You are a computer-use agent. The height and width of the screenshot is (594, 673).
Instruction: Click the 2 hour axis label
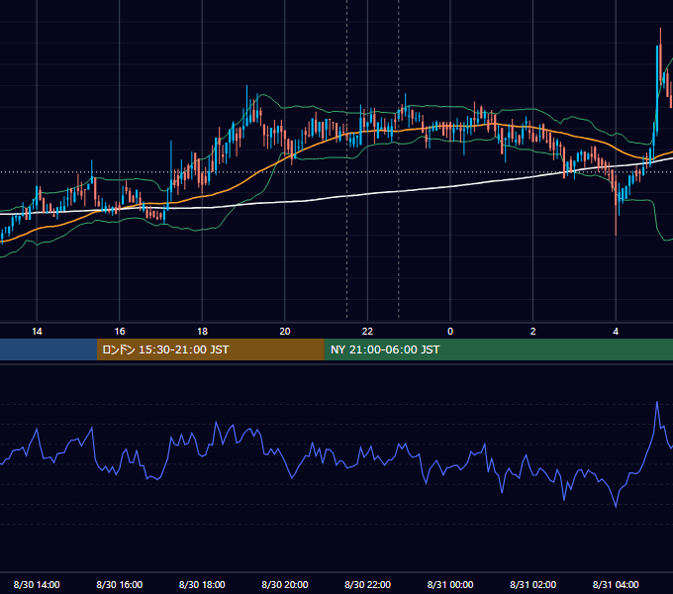point(533,332)
